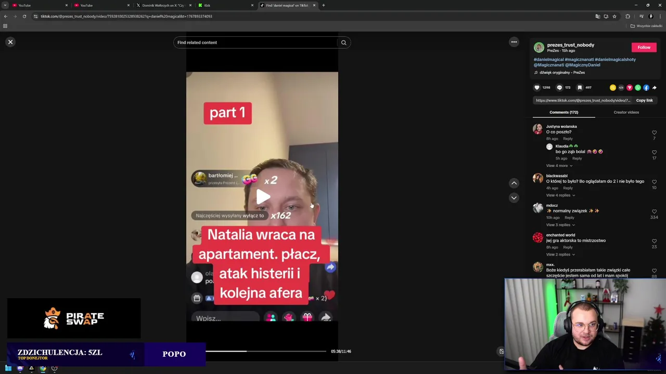This screenshot has height=374, width=666.
Task: Click Chrome icon in taskbar
Action: coord(43,368)
